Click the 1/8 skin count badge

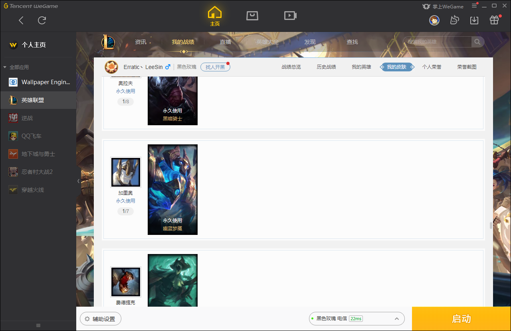(126, 101)
